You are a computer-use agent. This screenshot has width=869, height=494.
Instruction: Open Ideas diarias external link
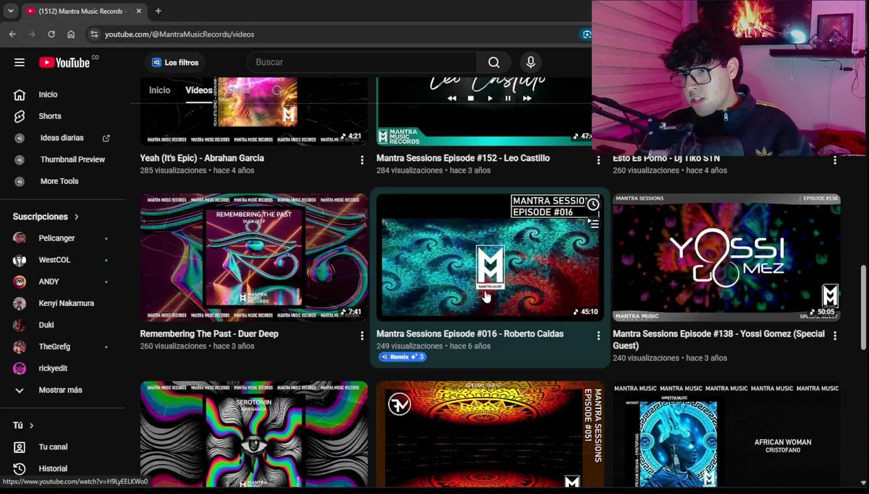[62, 138]
